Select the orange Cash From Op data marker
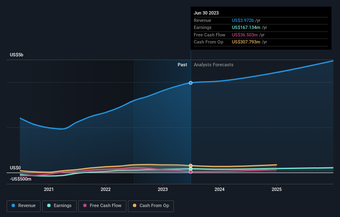This screenshot has width=340, height=217. pos(190,166)
